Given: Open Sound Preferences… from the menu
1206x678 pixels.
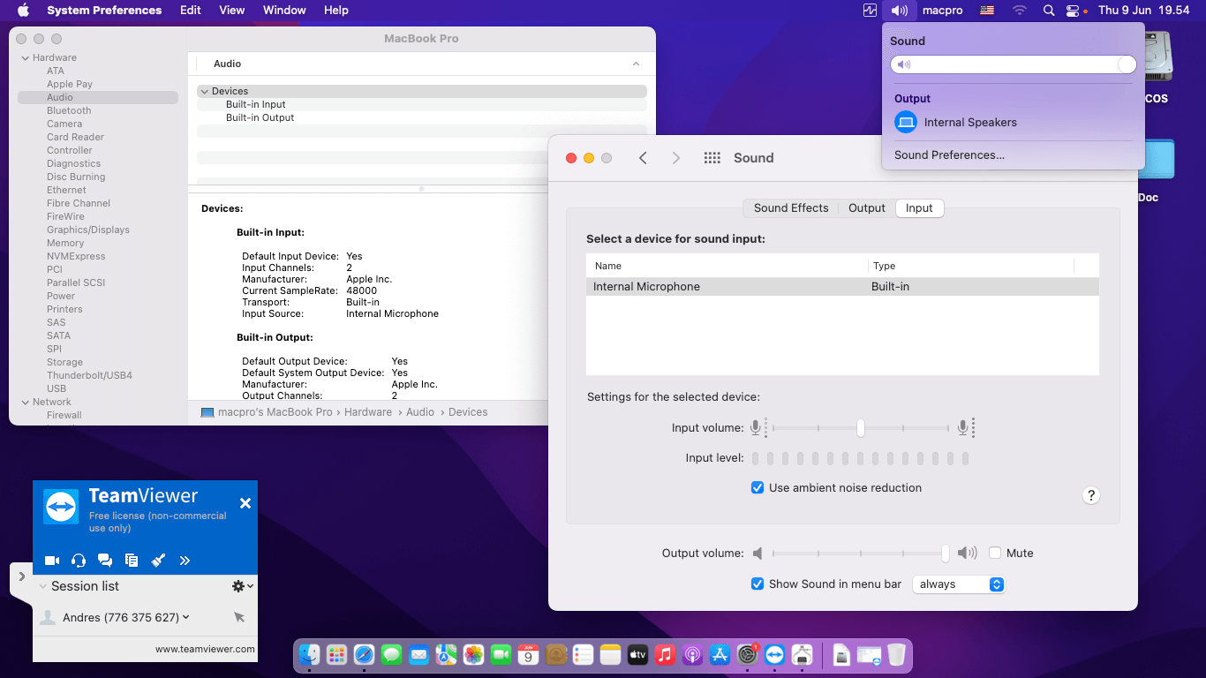Looking at the screenshot, I should [x=949, y=155].
